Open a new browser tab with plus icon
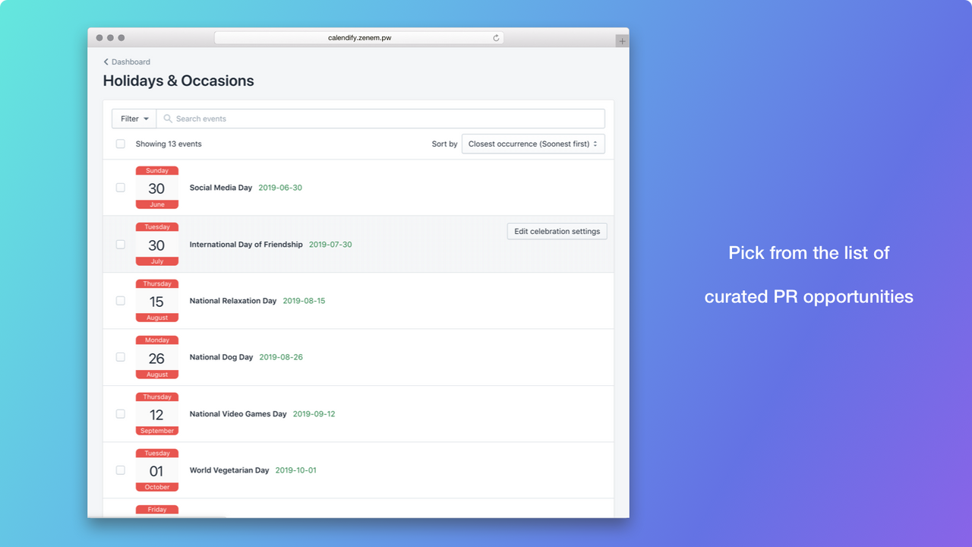 622,40
